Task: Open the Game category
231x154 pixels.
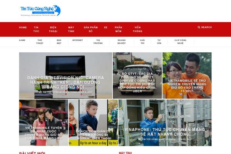Action: click(22, 40)
